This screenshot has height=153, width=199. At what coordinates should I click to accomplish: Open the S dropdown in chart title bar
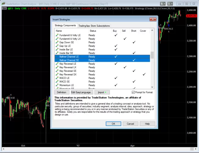coord(163,4)
